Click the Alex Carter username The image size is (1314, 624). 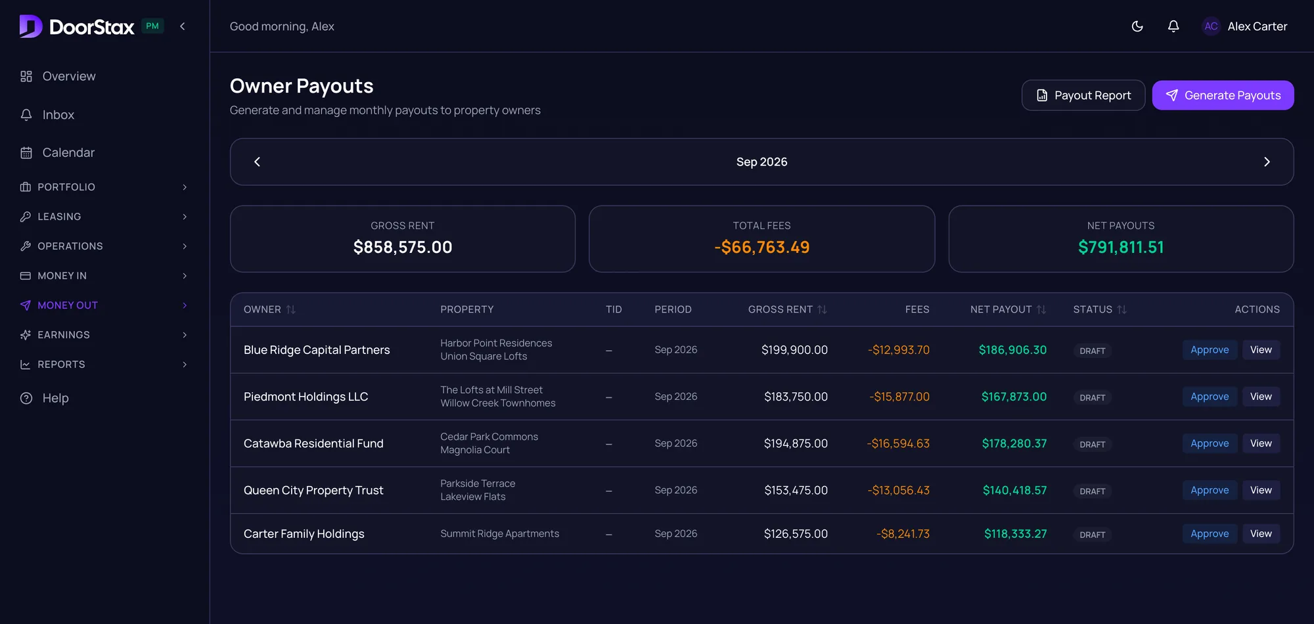[x=1257, y=26]
